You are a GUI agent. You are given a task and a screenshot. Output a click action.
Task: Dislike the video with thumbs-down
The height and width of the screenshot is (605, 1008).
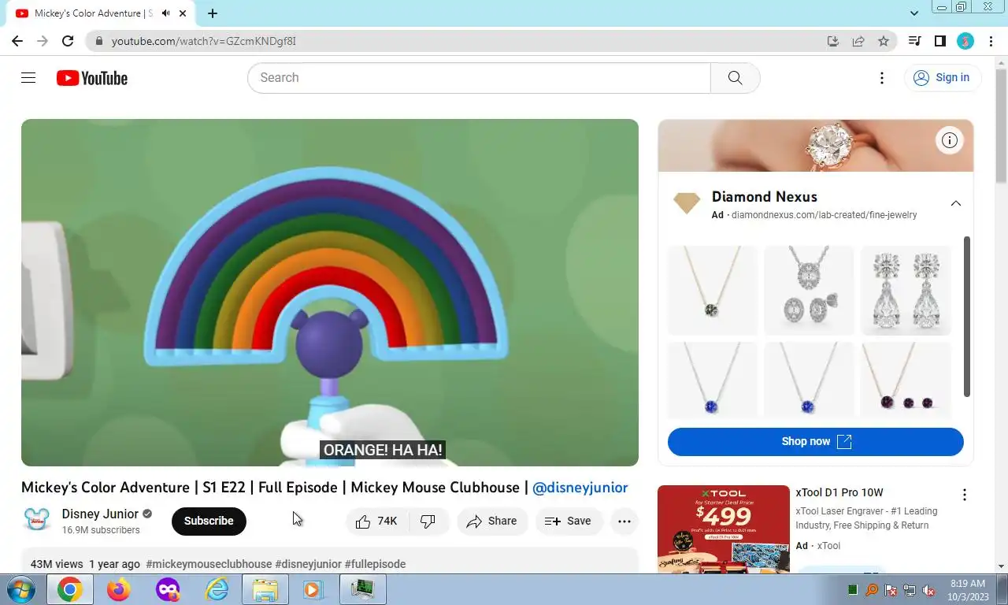click(429, 521)
